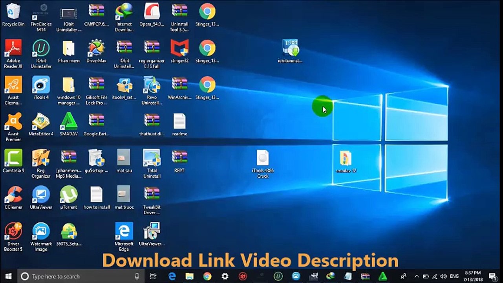The height and width of the screenshot is (283, 503).
Task: Select the Uninstall Tool 3.5 archive
Action: 179,18
